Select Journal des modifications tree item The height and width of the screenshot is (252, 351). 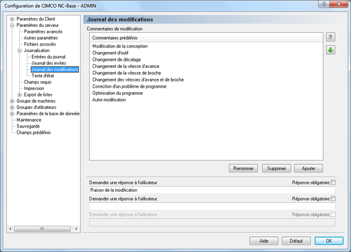click(x=55, y=70)
